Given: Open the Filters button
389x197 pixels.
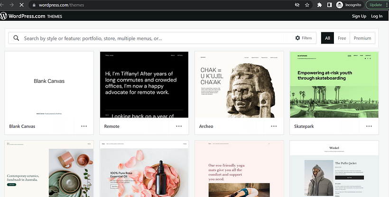Looking at the screenshot, I should coord(304,38).
